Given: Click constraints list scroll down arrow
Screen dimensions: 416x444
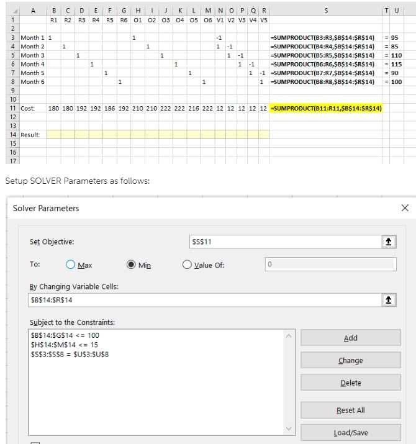Looking at the screenshot, I should pos(289,428).
